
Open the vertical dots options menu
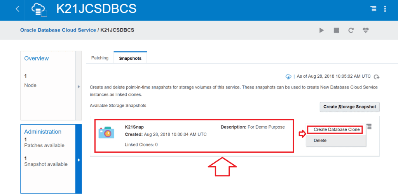[385, 9]
